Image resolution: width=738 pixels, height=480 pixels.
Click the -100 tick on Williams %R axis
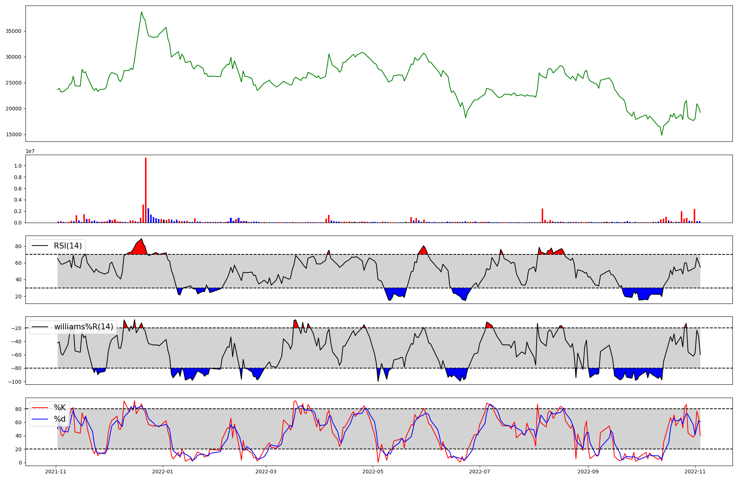point(15,381)
